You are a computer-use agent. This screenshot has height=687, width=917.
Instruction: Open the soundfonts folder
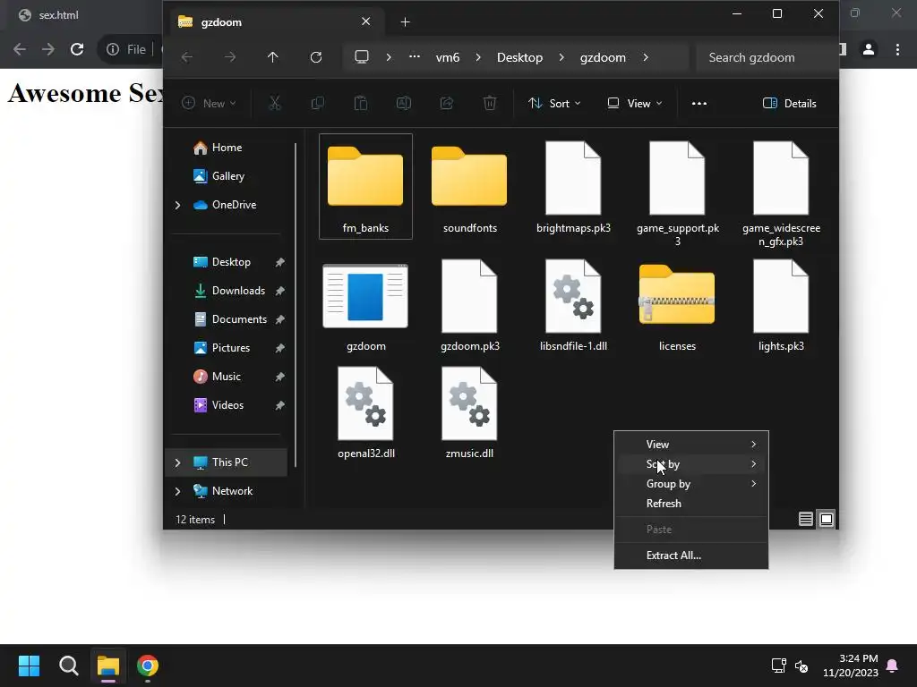click(x=469, y=186)
